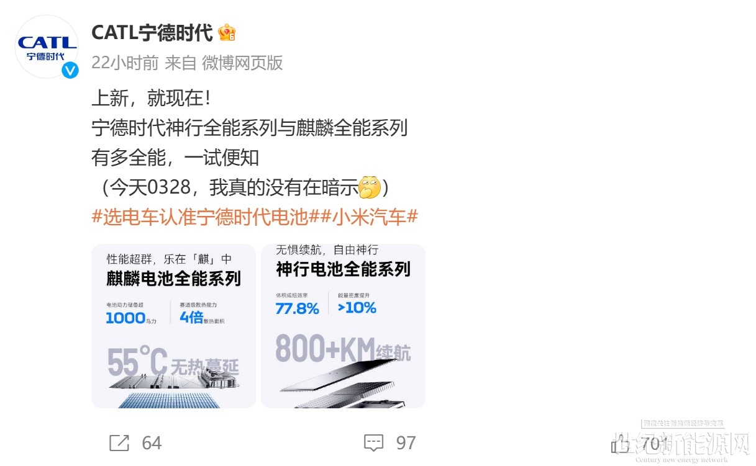The height and width of the screenshot is (466, 756).
Task: Open the 神行电池全能系列 image
Action: click(343, 326)
